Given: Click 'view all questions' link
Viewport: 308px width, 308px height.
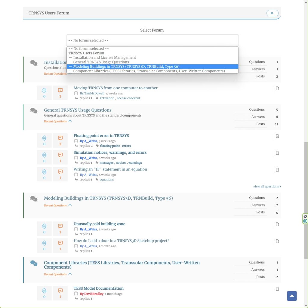Looking at the screenshot, I should point(267,186).
